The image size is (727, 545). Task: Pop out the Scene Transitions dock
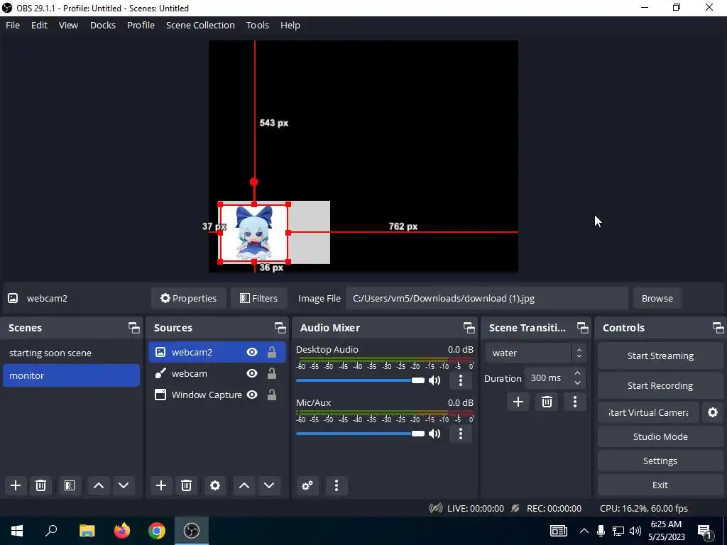click(582, 328)
